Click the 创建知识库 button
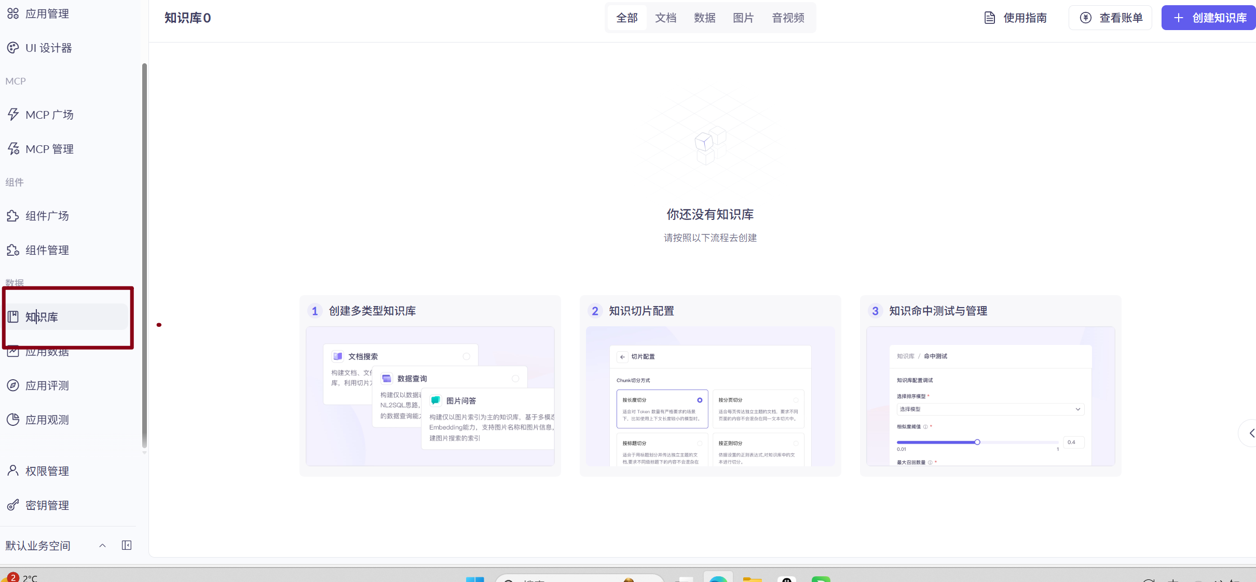Screen dimensions: 1256x582 [x=1209, y=18]
